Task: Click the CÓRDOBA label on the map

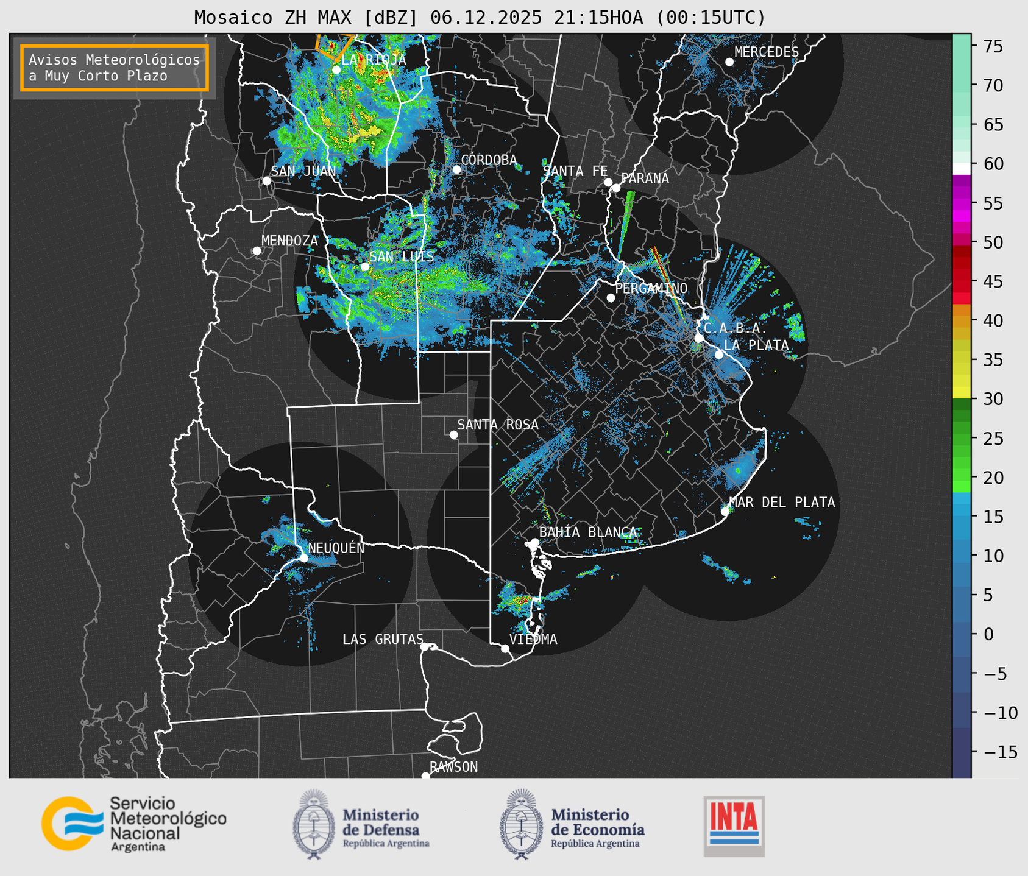Action: [x=489, y=160]
